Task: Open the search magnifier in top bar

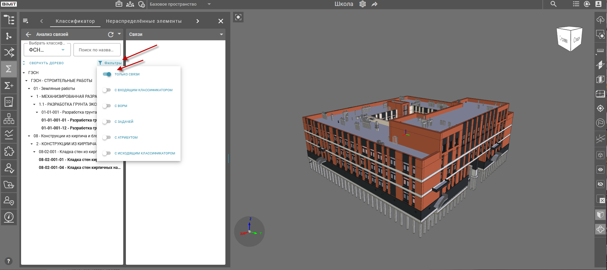Action: coord(554,4)
